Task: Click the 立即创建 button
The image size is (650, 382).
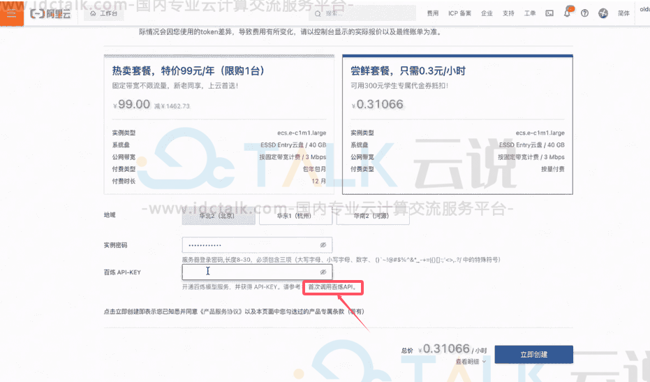Action: (534, 355)
